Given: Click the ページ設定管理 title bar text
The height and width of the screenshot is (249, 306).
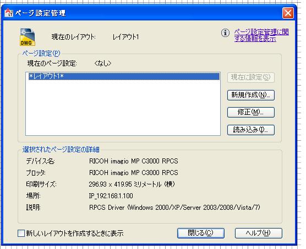Looking at the screenshot, I should pyautogui.click(x=40, y=13).
